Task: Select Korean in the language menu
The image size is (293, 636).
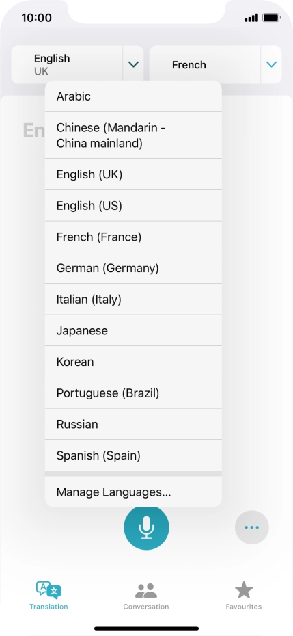Action: (133, 362)
